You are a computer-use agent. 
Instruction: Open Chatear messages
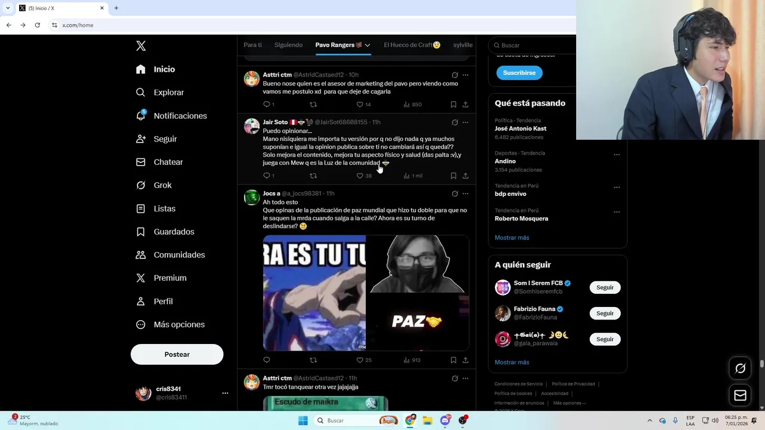point(159,162)
